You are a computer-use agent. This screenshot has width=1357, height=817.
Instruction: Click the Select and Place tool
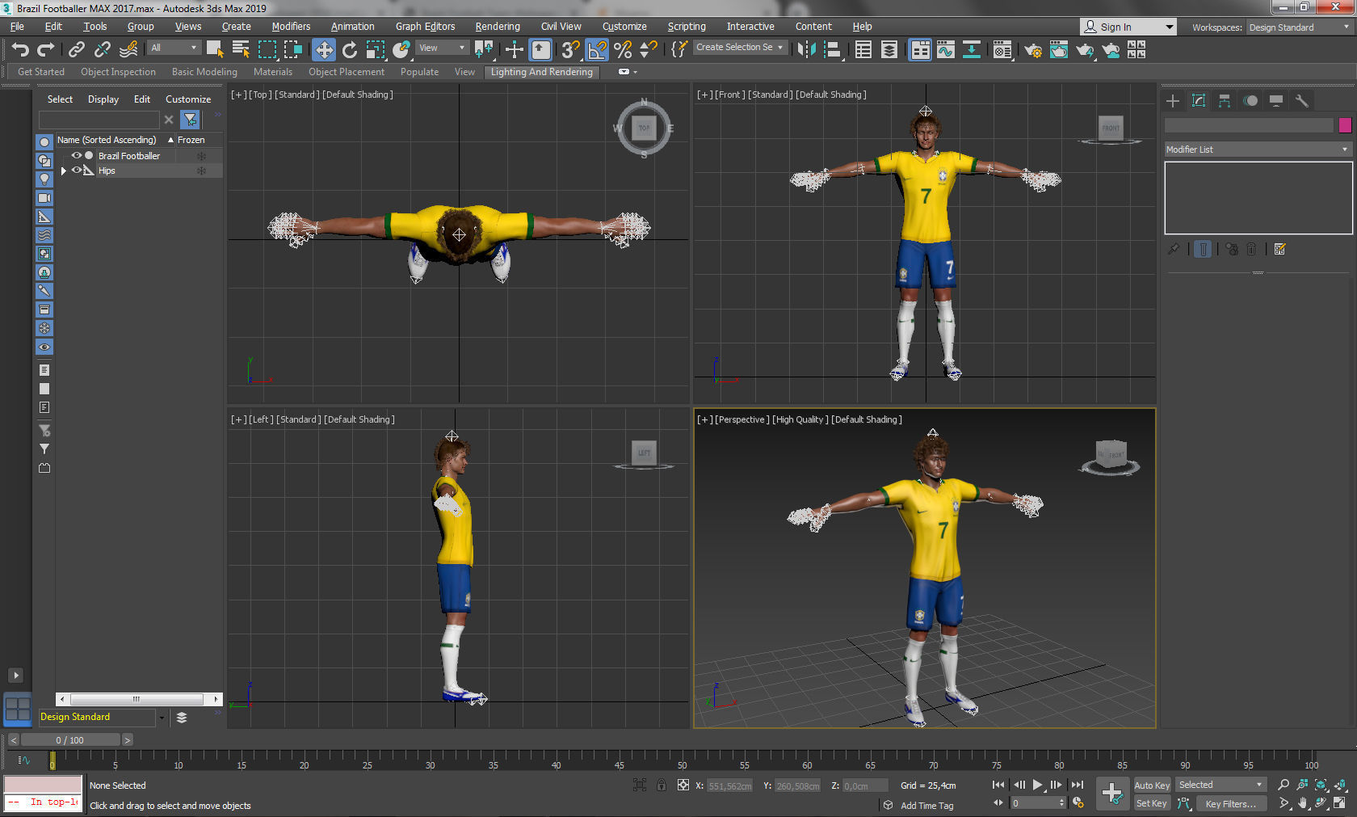pyautogui.click(x=401, y=49)
